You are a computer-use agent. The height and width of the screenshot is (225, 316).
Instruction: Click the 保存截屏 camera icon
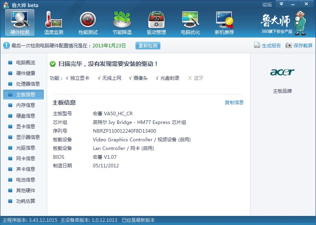[288, 45]
